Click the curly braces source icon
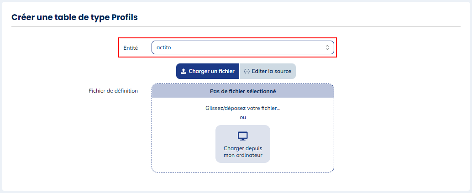The height and width of the screenshot is (193, 472). [x=247, y=71]
